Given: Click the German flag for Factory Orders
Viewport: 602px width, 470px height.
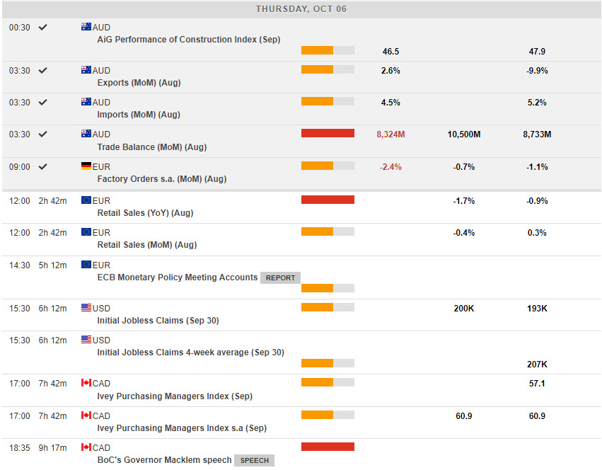Looking at the screenshot, I should (86, 166).
